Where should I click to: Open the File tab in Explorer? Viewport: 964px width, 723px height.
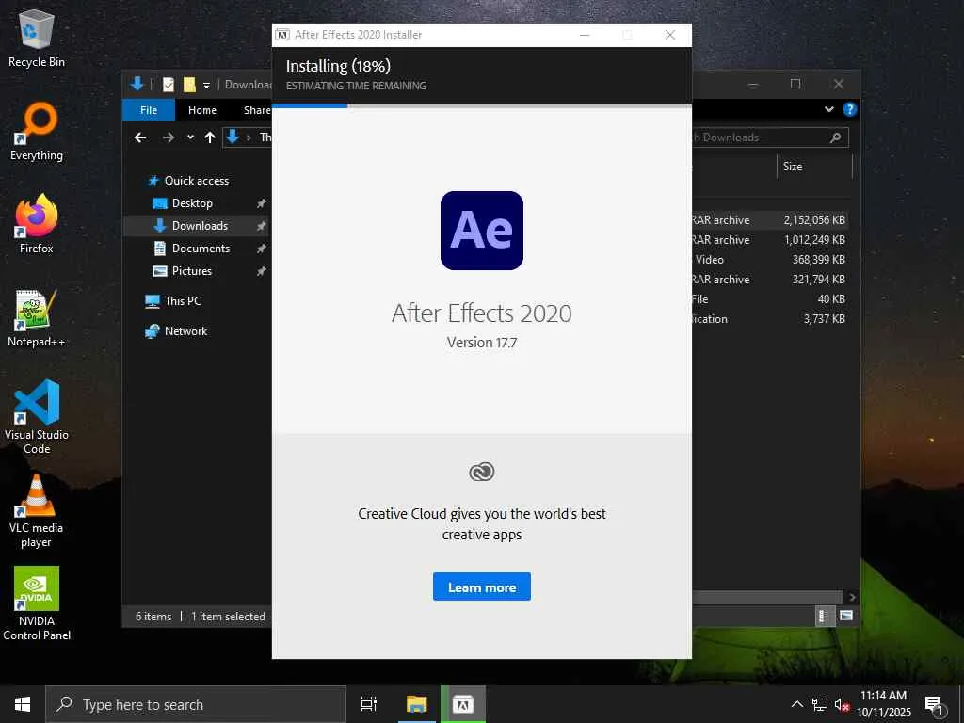pyautogui.click(x=148, y=110)
